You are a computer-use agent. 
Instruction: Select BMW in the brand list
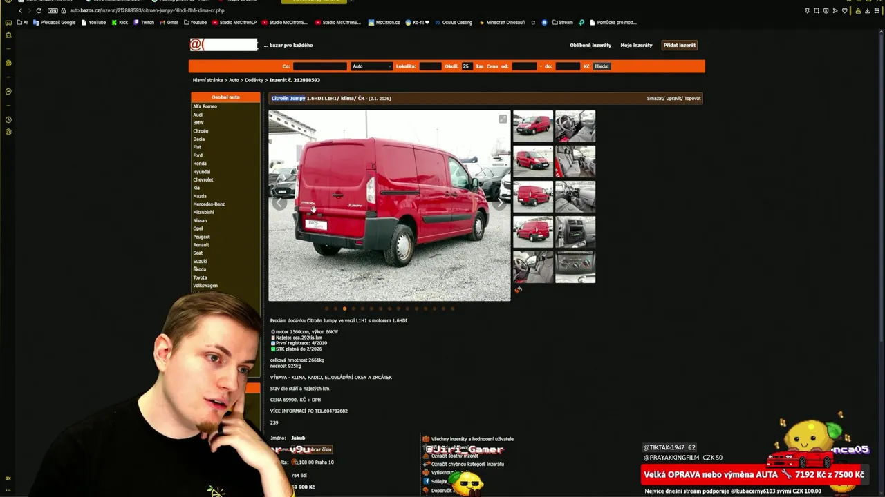pyautogui.click(x=198, y=123)
